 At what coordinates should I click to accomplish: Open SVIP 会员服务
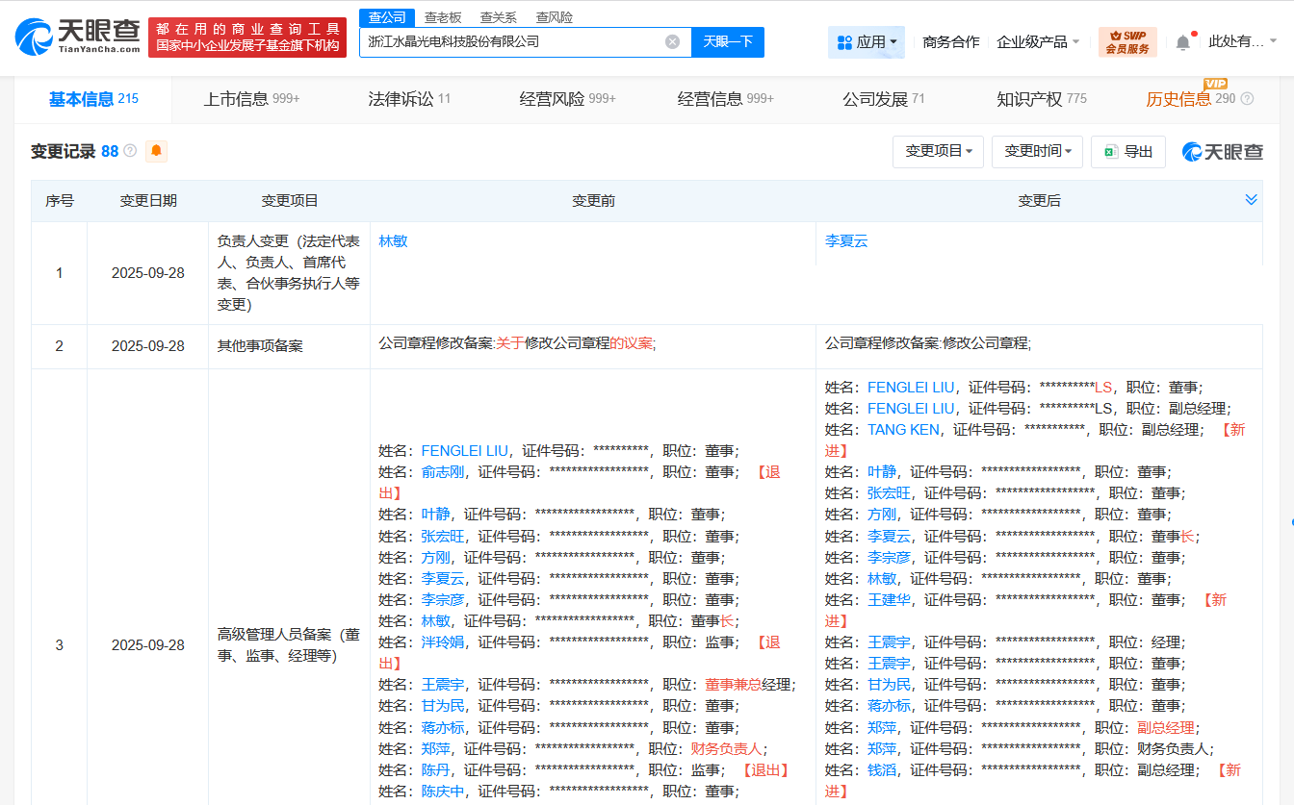tap(1126, 42)
